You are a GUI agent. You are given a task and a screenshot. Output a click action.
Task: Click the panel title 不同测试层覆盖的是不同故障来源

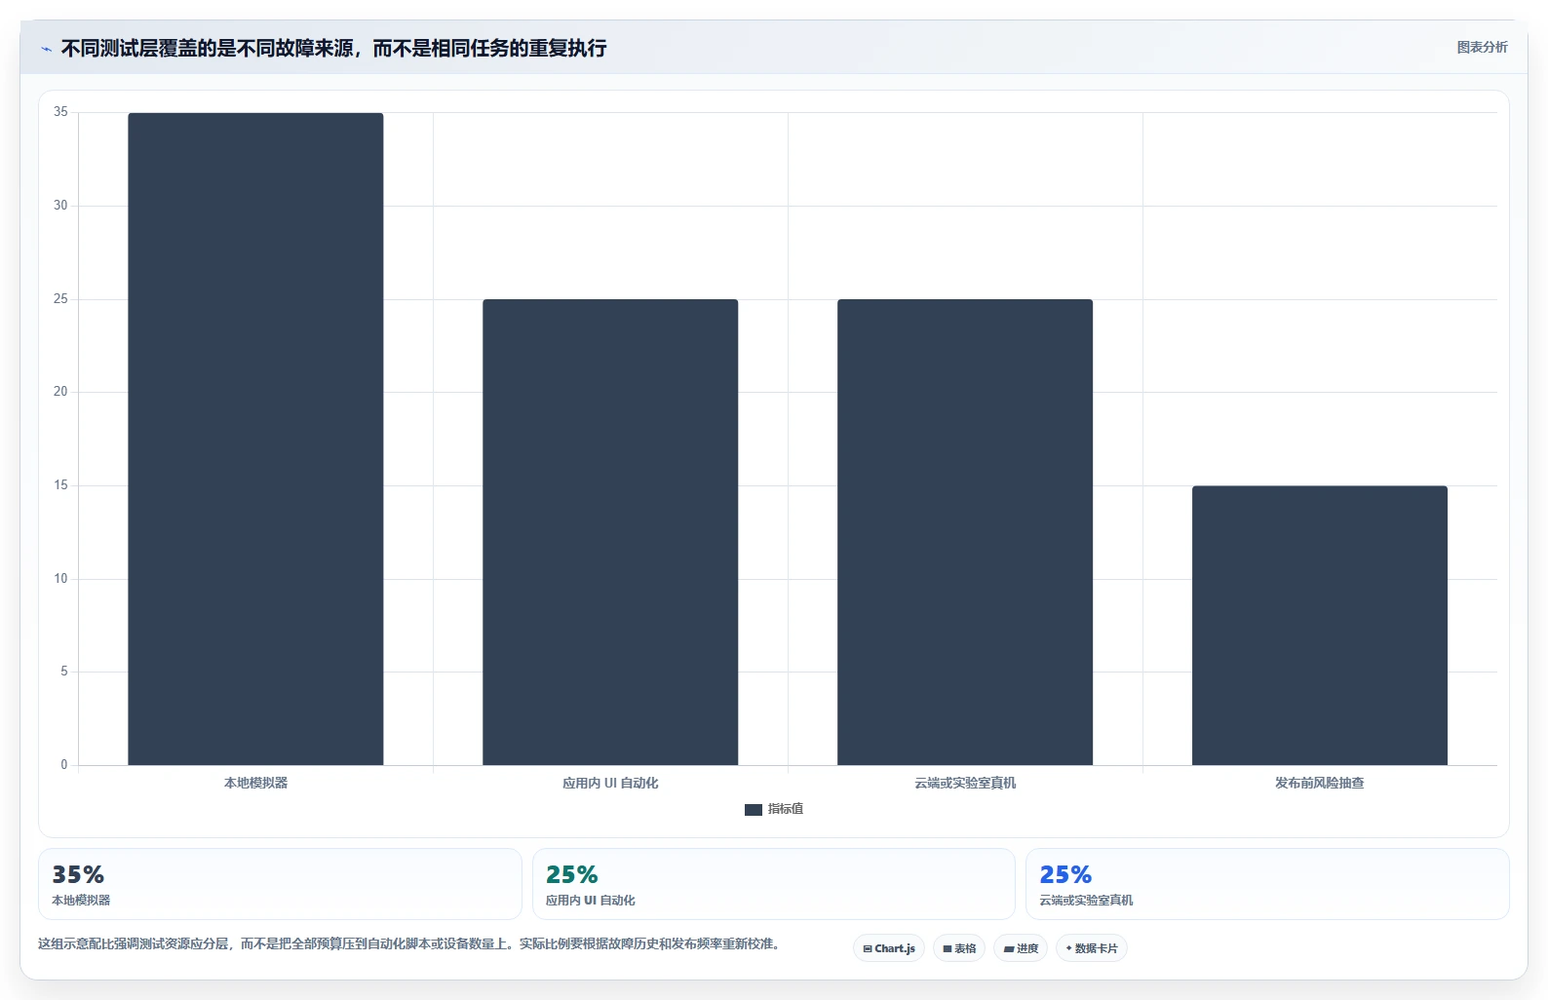(x=333, y=48)
